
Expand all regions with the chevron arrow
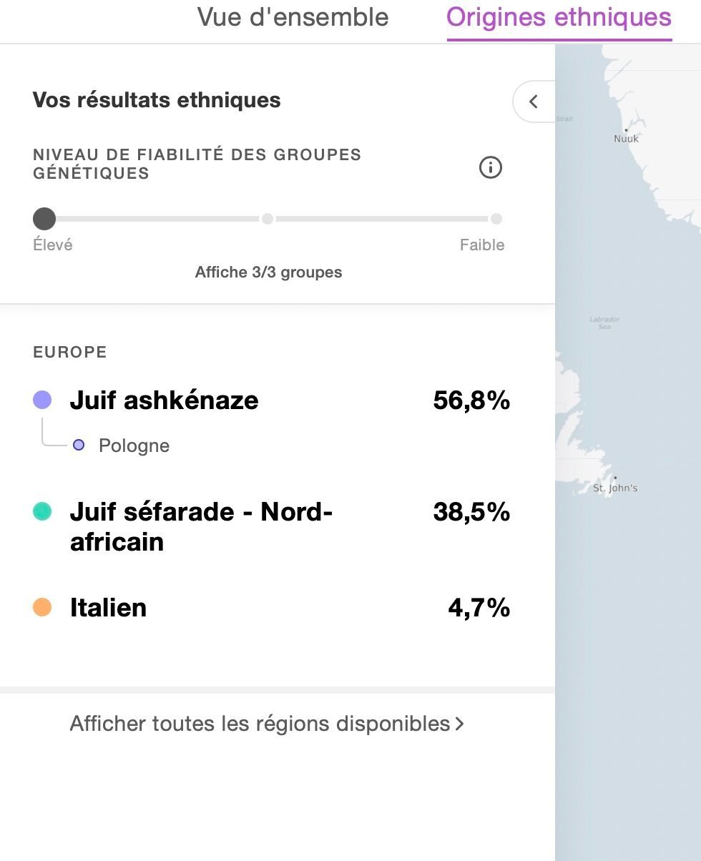460,724
